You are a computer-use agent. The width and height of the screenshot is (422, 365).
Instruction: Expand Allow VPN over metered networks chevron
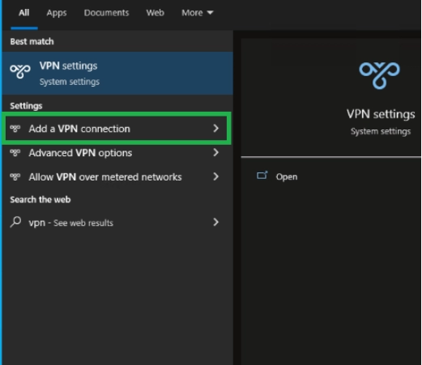coord(215,176)
